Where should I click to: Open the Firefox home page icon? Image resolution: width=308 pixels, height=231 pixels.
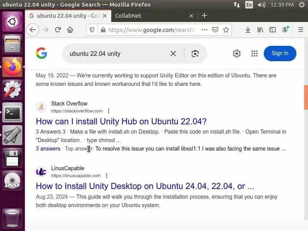[70, 30]
